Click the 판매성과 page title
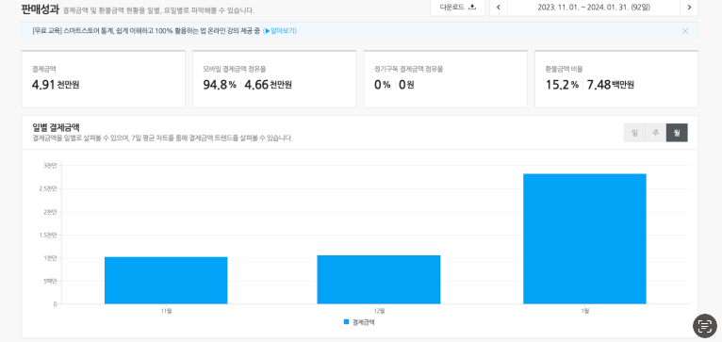Screen dimensions: 722x342 click(41, 8)
